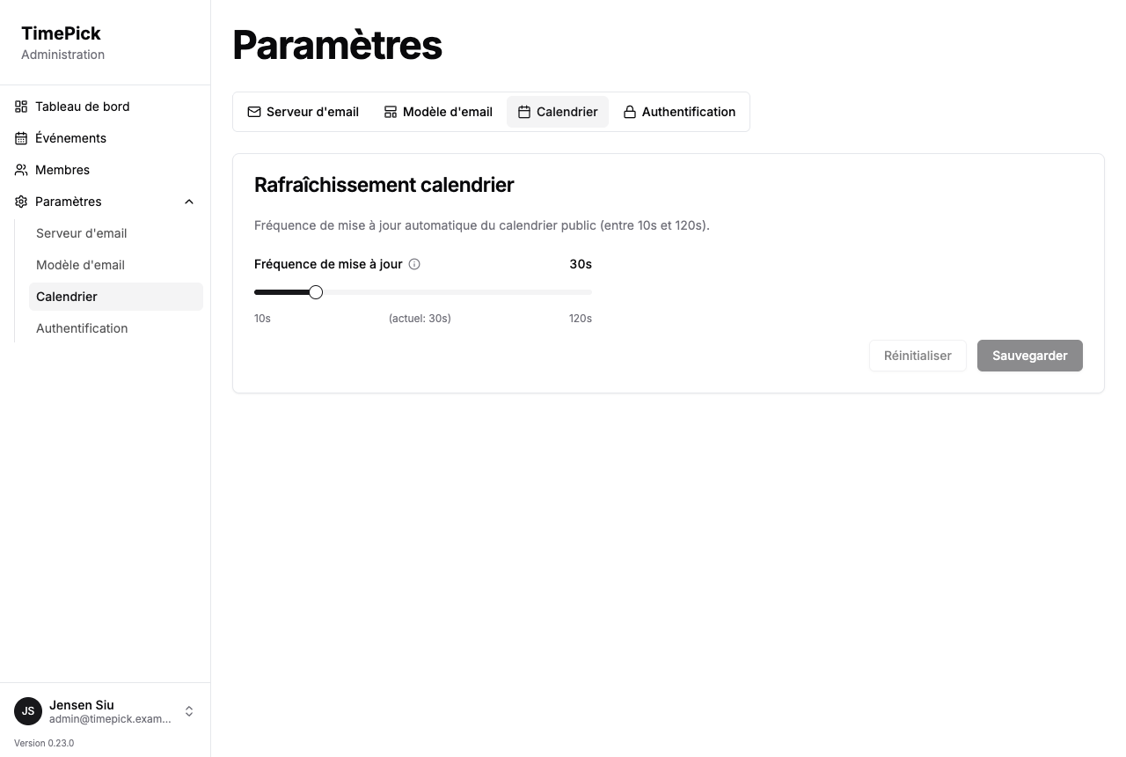Select Calendrier sidebar subitem

click(x=116, y=297)
